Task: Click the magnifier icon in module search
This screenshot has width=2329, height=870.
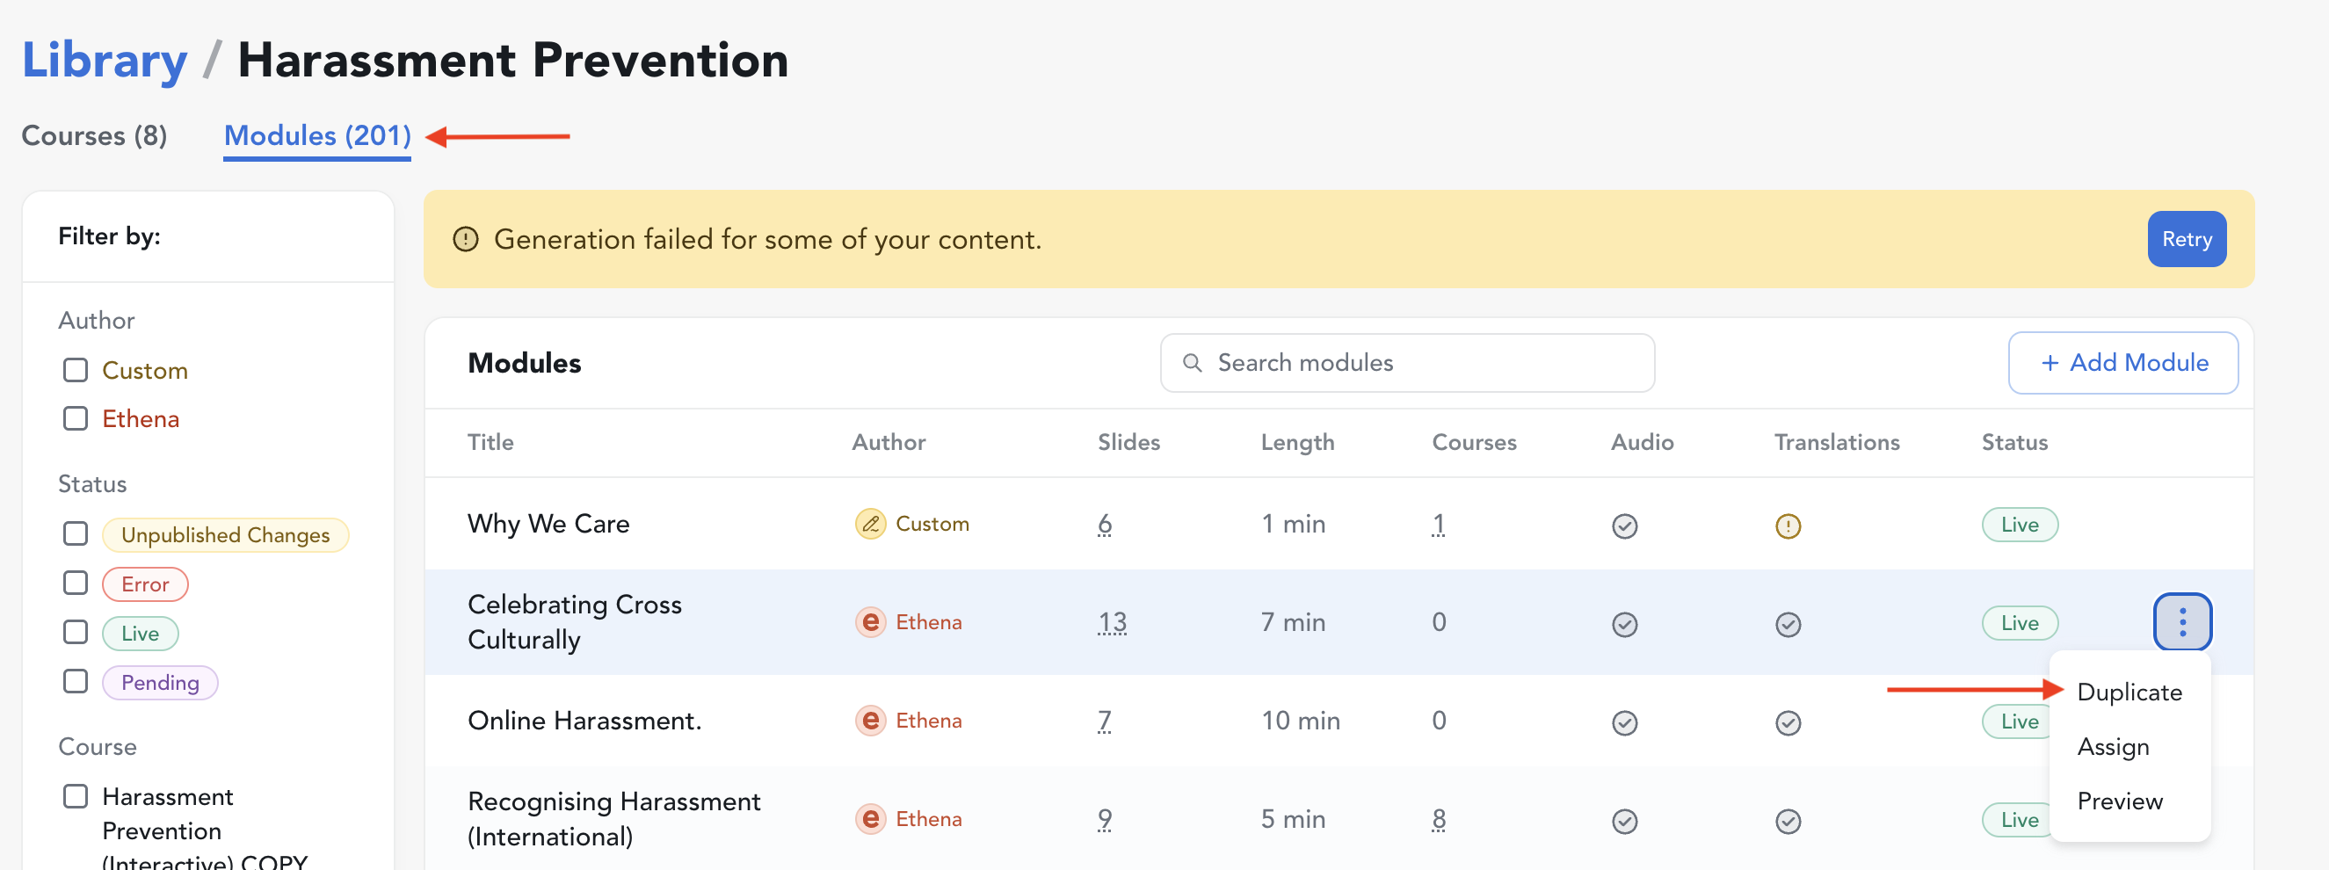Action: (1192, 363)
